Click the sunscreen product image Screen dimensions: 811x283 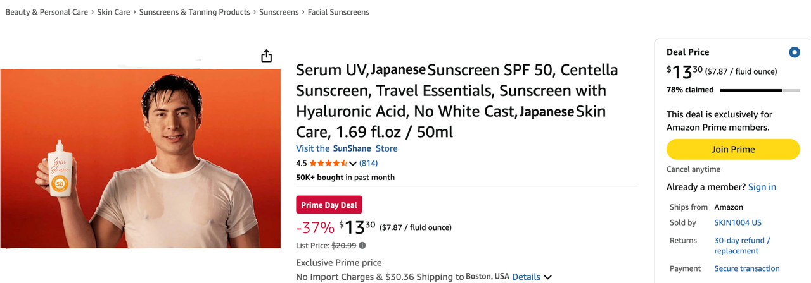(x=140, y=159)
